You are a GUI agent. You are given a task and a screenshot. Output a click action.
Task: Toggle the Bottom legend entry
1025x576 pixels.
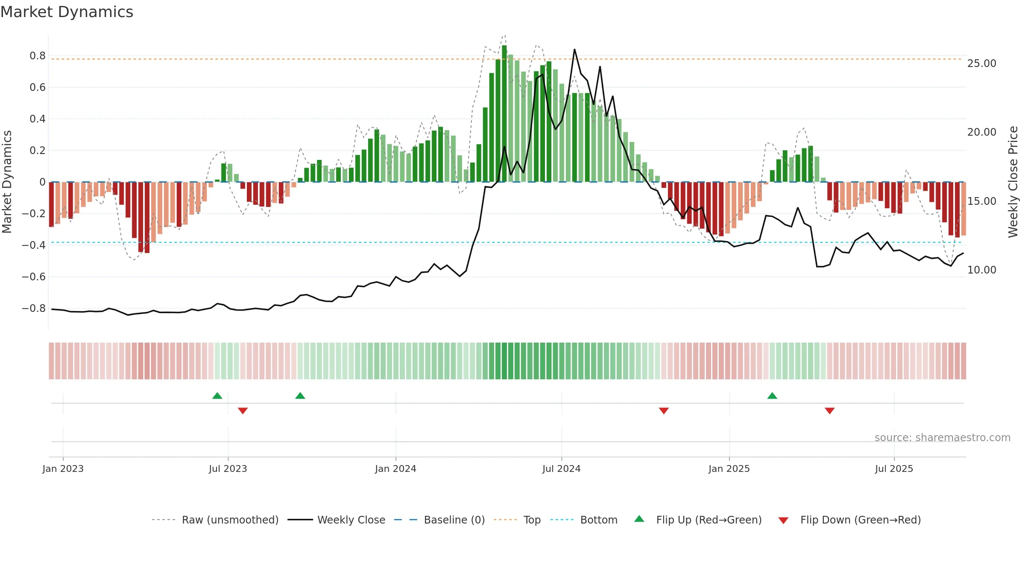pos(584,520)
